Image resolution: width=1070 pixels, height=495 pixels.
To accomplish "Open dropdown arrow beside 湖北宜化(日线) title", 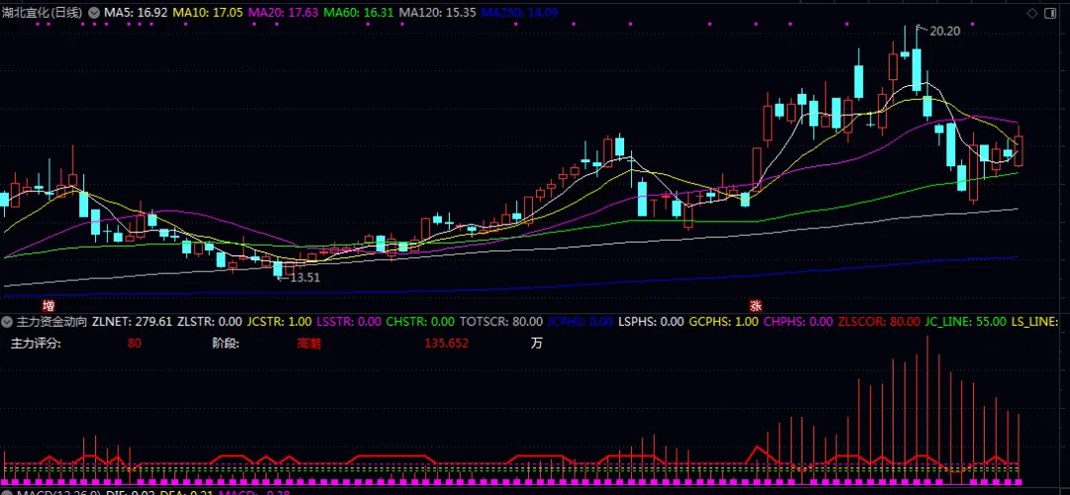I will click(94, 12).
